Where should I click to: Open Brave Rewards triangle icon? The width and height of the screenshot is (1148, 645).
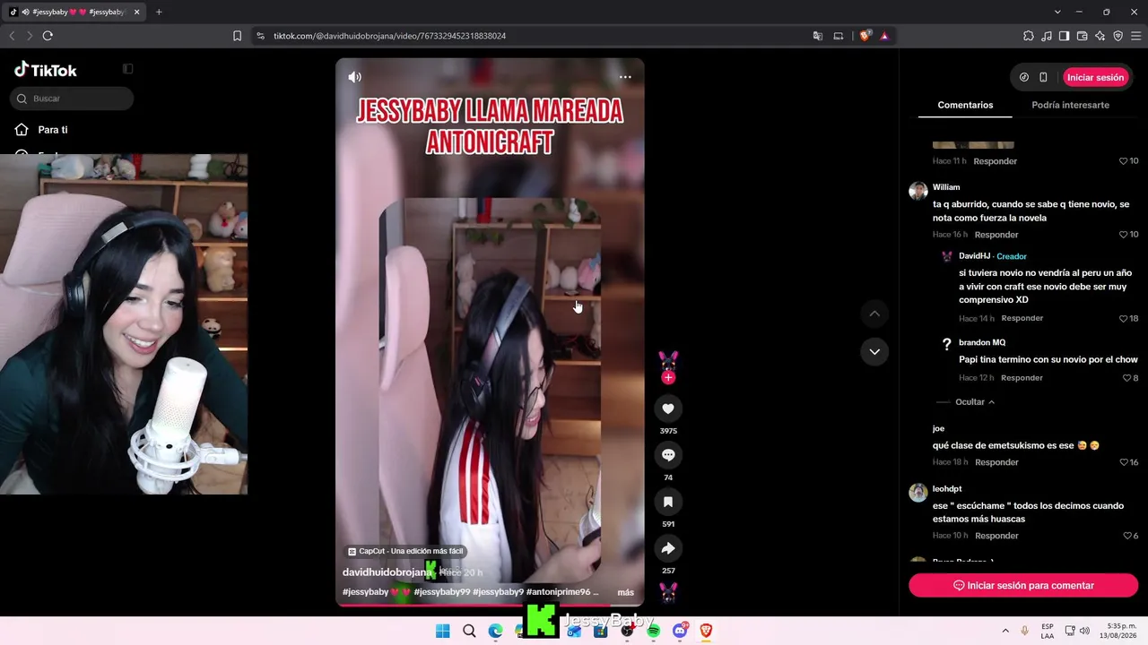pyautogui.click(x=884, y=36)
